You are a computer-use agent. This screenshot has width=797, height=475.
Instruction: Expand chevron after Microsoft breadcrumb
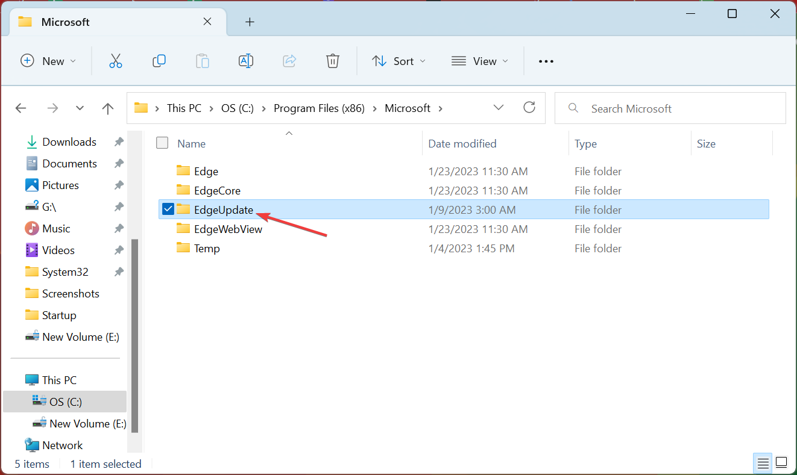click(x=440, y=108)
